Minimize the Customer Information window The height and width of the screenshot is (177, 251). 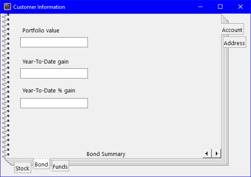(x=200, y=7)
